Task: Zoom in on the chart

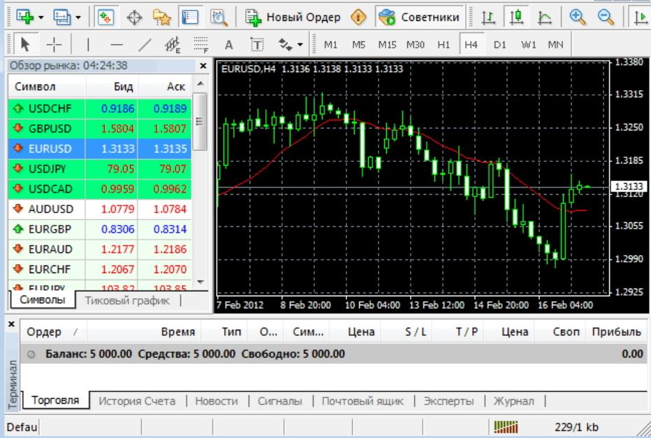Action: (x=578, y=17)
